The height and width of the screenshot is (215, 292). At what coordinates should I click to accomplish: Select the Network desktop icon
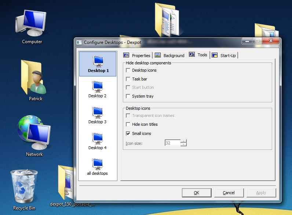pyautogui.click(x=34, y=132)
